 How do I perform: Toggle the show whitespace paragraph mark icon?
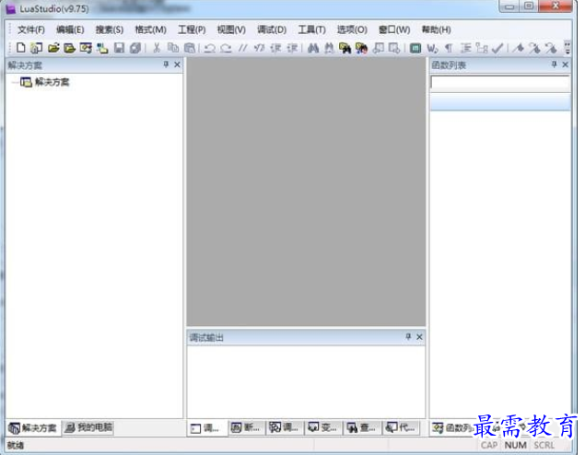449,48
